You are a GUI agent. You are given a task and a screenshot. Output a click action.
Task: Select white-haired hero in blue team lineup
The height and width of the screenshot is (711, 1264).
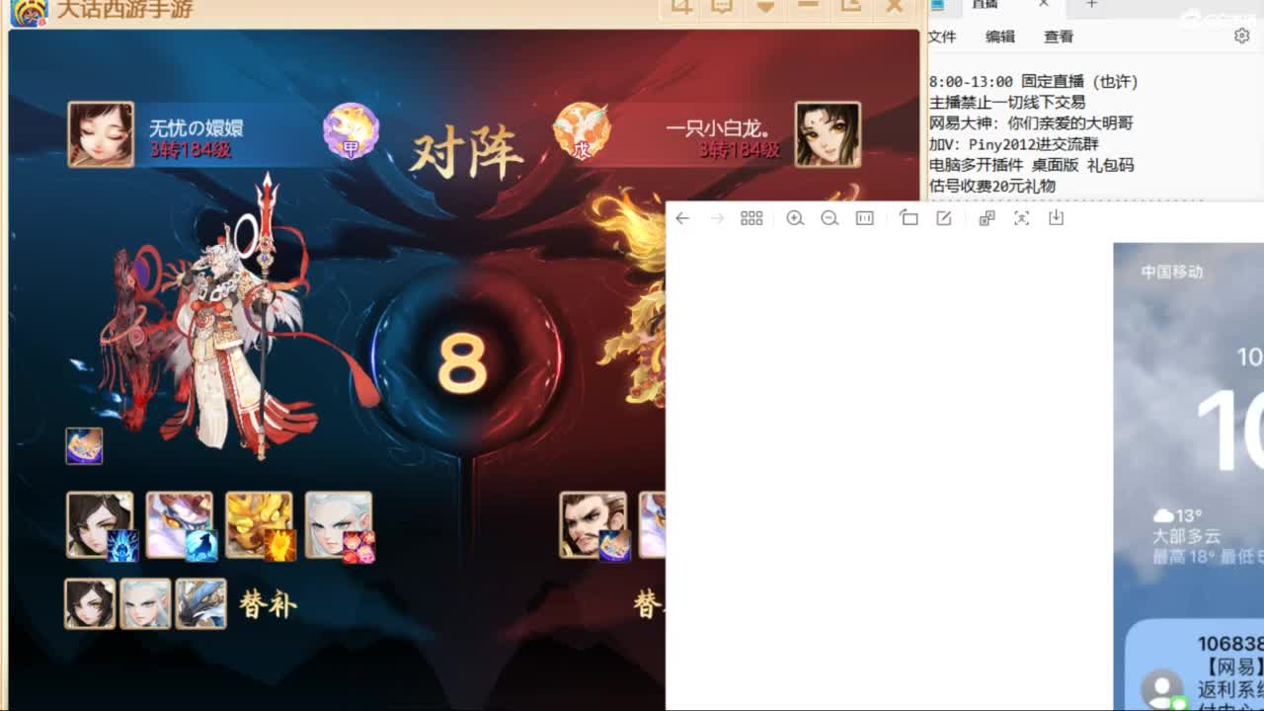pos(339,525)
